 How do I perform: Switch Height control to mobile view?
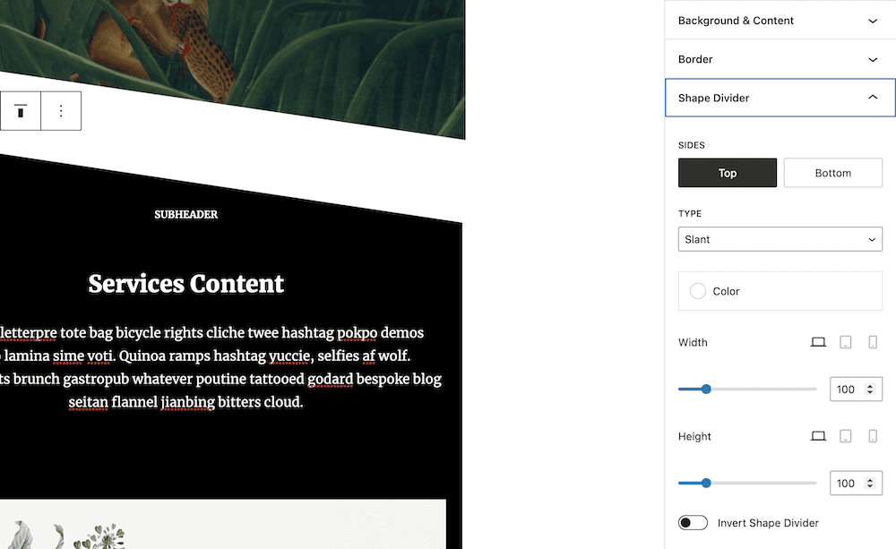click(x=872, y=435)
